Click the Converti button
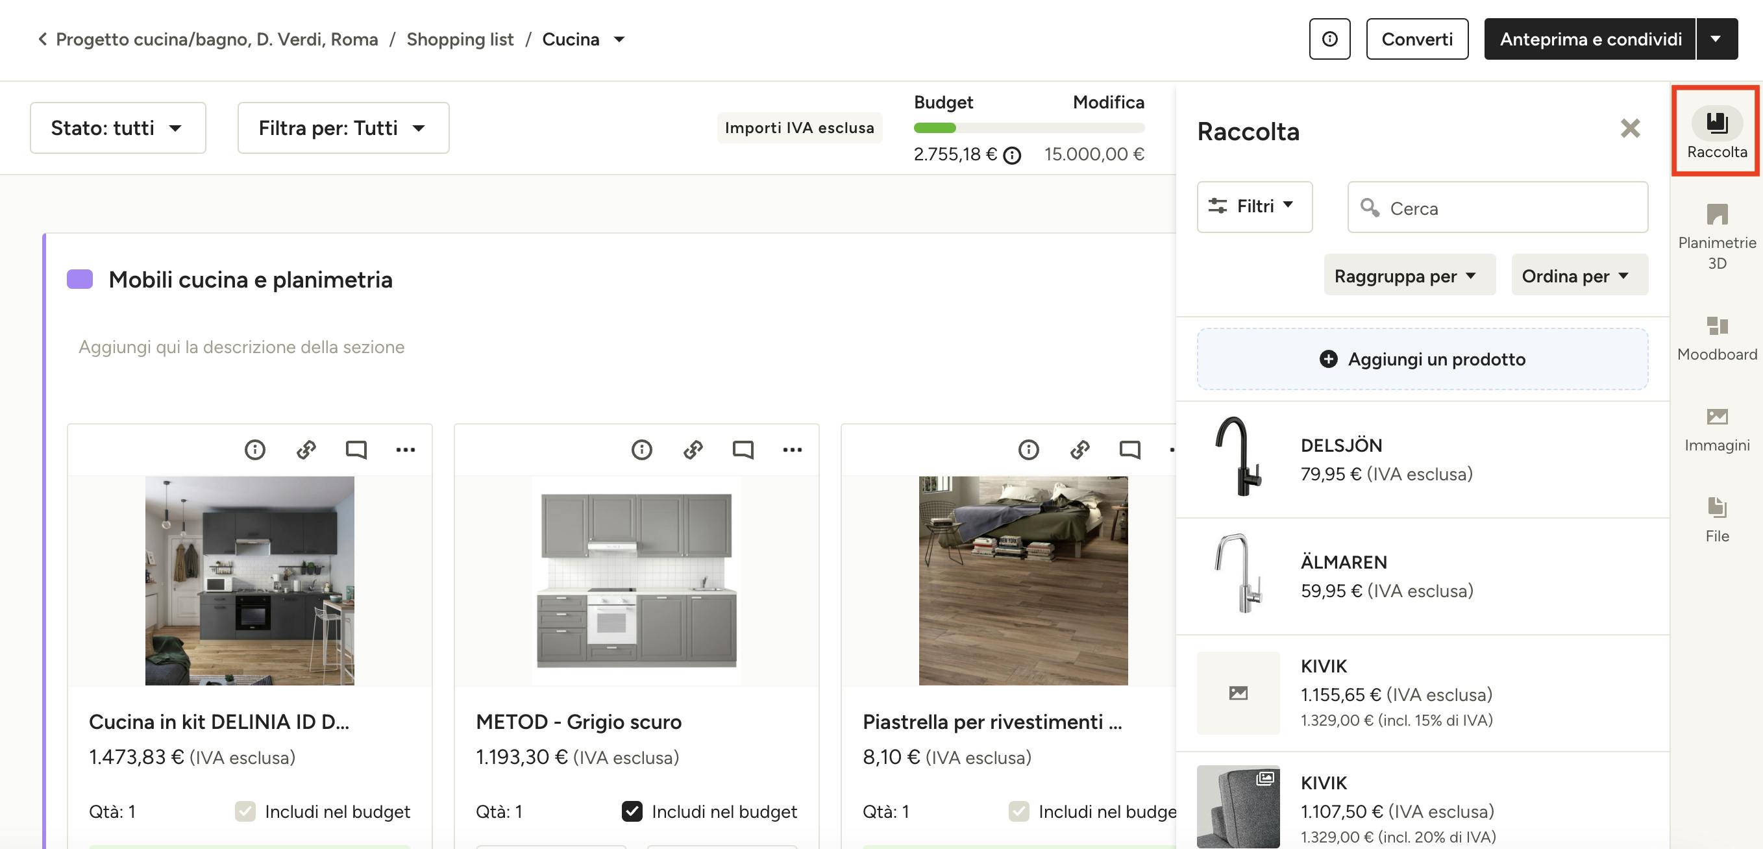Viewport: 1763px width, 849px height. click(1416, 39)
